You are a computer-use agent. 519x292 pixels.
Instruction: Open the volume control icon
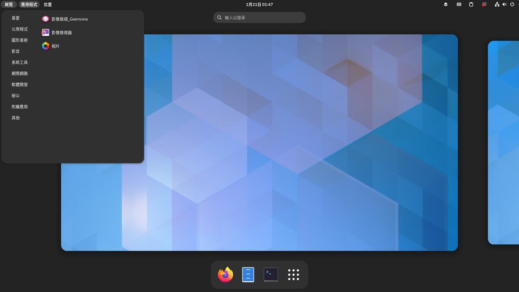[504, 4]
